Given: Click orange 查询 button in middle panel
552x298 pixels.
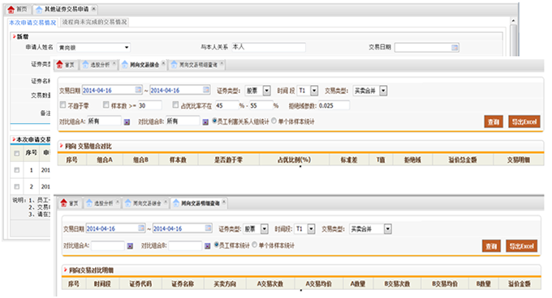Looking at the screenshot, I should [494, 121].
